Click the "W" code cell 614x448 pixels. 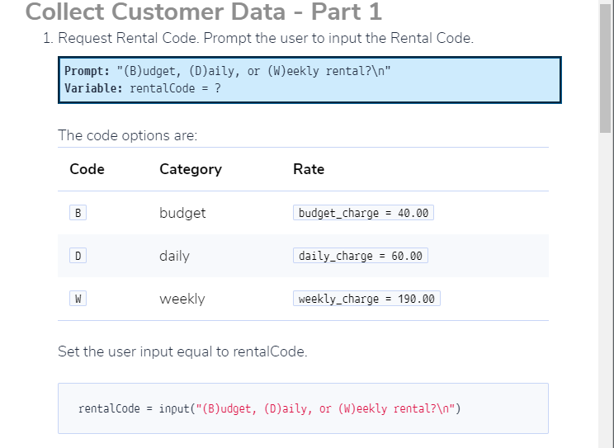tap(78, 299)
